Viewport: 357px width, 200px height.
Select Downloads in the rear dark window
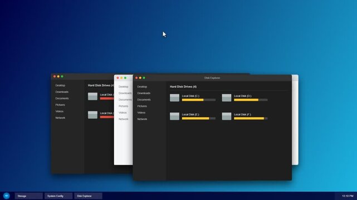pyautogui.click(x=62, y=92)
